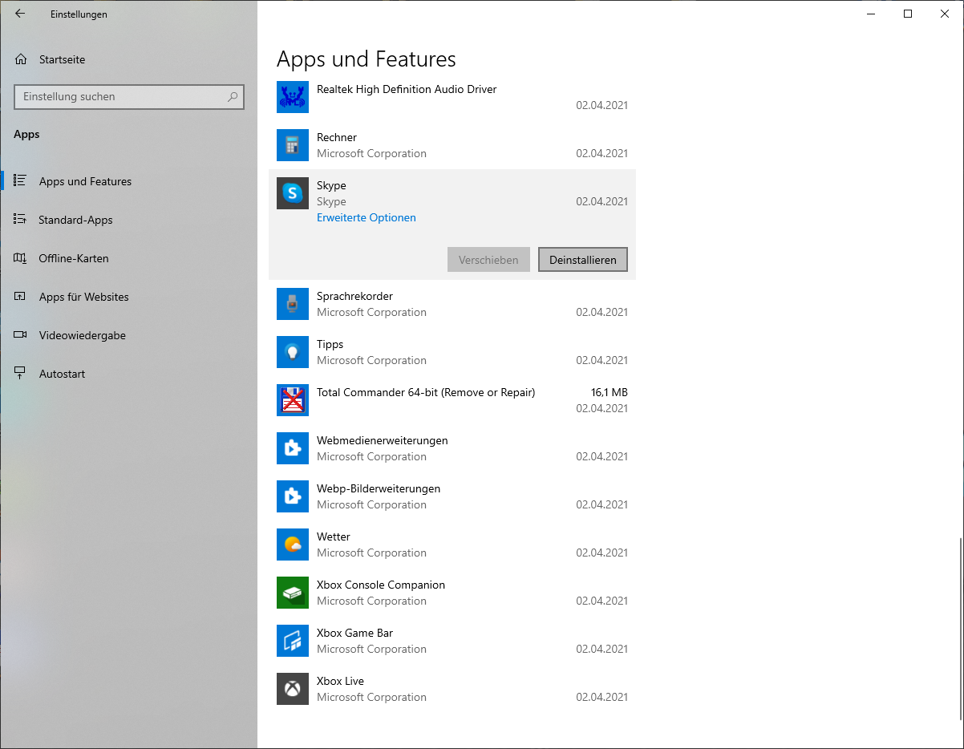The height and width of the screenshot is (749, 964).
Task: Select the Xbox Game Bar name
Action: tap(354, 633)
